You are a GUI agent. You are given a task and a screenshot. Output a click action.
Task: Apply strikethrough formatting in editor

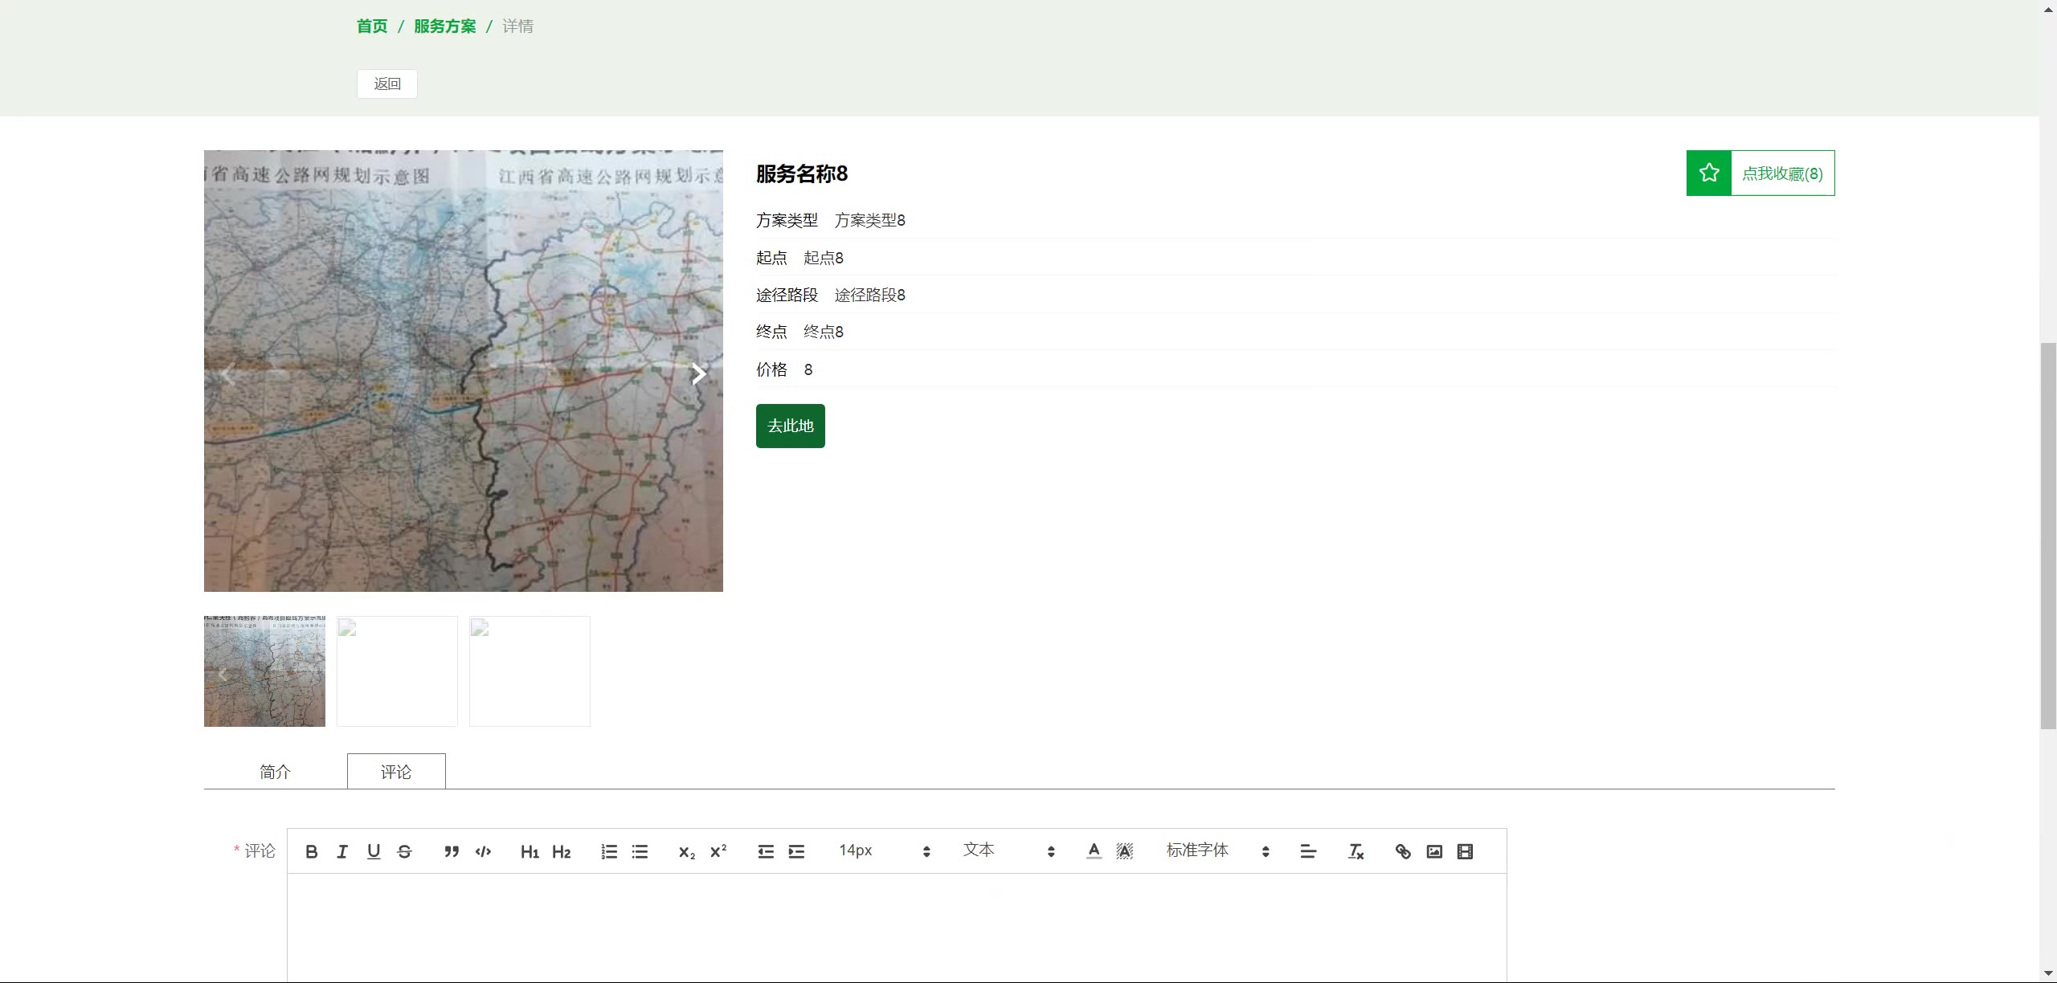404,851
